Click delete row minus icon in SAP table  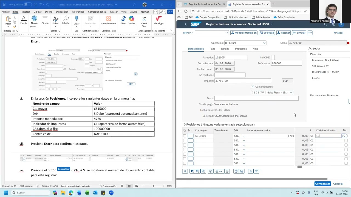(227, 171)
